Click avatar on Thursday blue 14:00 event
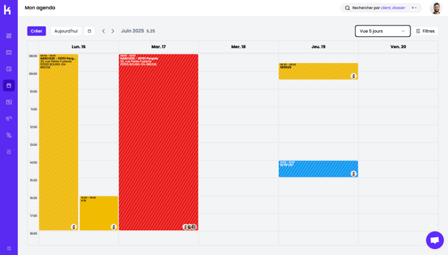 (x=354, y=174)
